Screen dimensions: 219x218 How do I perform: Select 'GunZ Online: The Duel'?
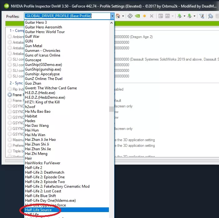[67, 79]
